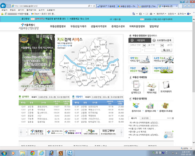Open Windows Media Player taskbar icon
The height and width of the screenshot is (156, 195).
pyautogui.click(x=13, y=153)
